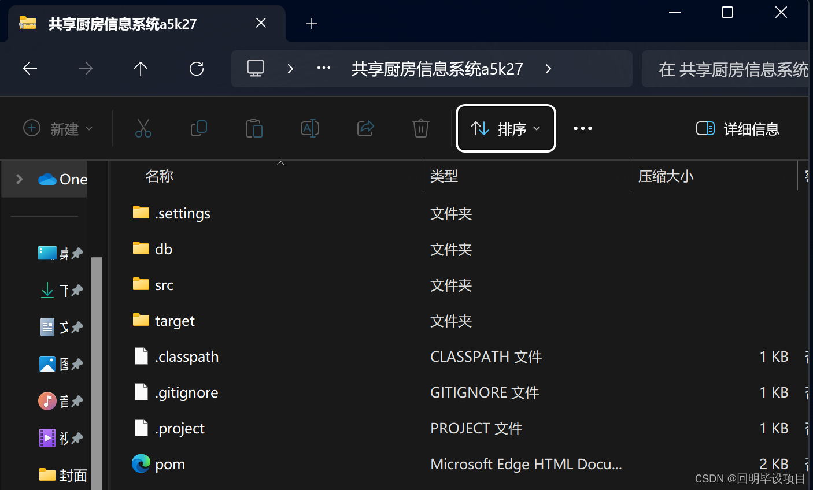Open the 排序 sort dropdown

pyautogui.click(x=505, y=128)
